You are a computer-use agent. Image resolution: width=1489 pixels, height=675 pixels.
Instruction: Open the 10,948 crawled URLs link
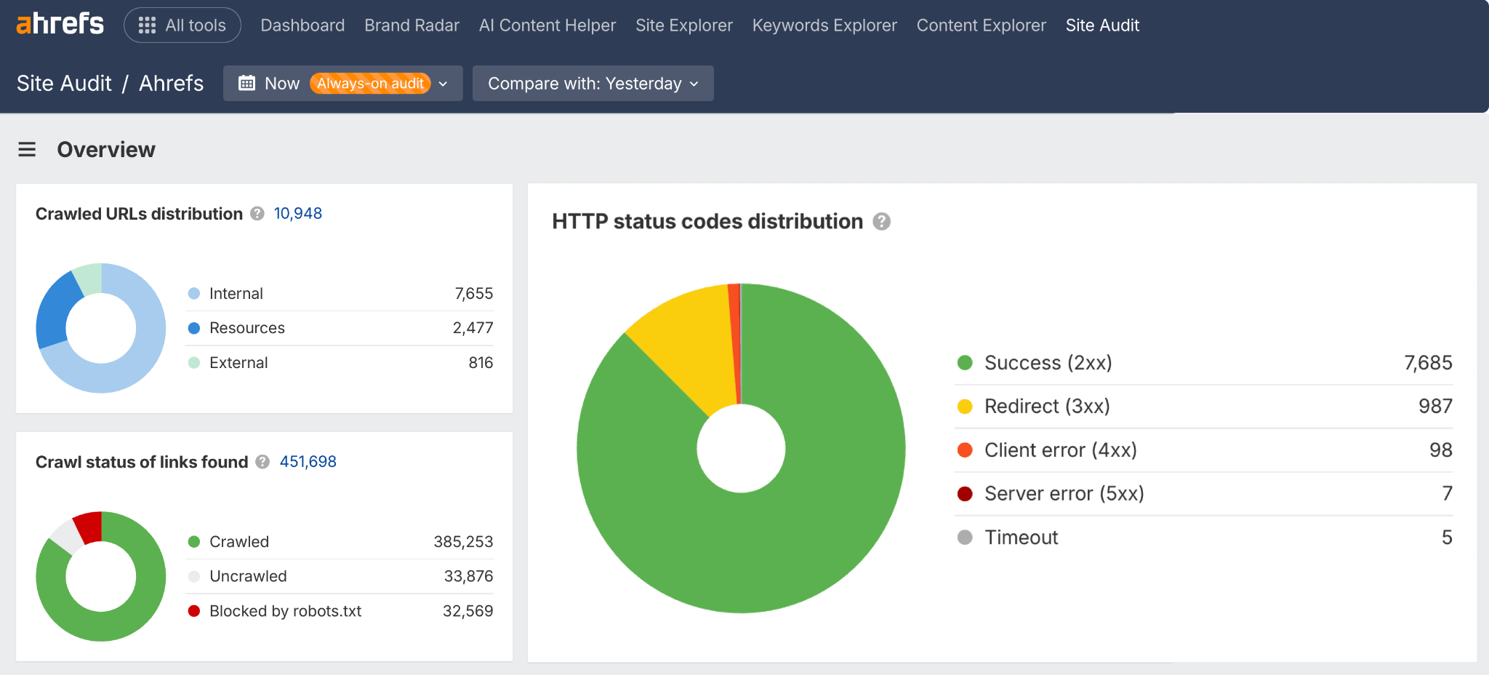point(297,213)
